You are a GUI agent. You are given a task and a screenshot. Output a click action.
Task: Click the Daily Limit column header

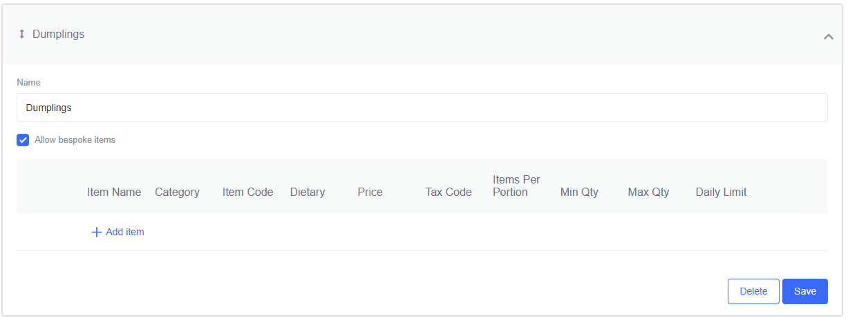(721, 192)
